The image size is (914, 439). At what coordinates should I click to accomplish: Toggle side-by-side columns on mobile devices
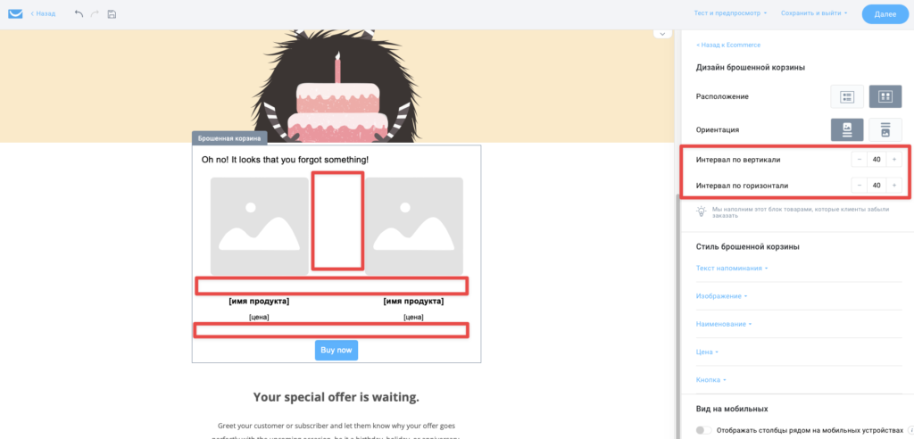[x=704, y=430]
